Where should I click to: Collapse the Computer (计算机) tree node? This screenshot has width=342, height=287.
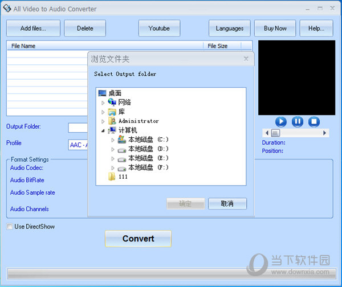pyautogui.click(x=103, y=131)
